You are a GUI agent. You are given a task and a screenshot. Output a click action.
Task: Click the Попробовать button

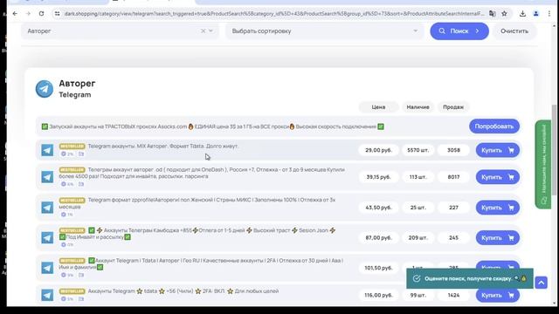tap(494, 126)
